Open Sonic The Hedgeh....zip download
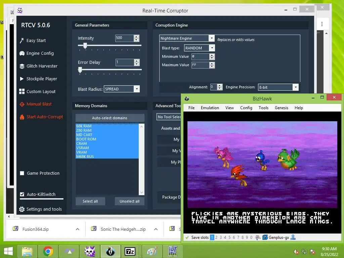 (123, 229)
